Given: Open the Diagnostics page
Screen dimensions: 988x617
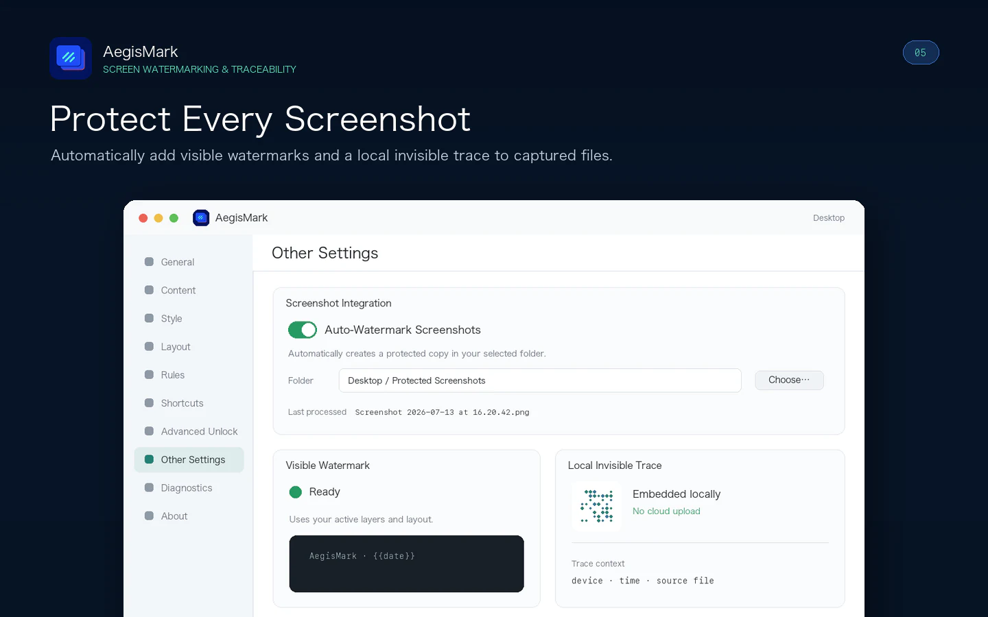Looking at the screenshot, I should [x=189, y=487].
